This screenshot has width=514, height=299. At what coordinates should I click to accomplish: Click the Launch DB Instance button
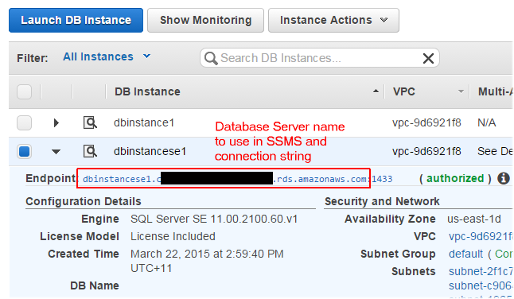pos(76,21)
